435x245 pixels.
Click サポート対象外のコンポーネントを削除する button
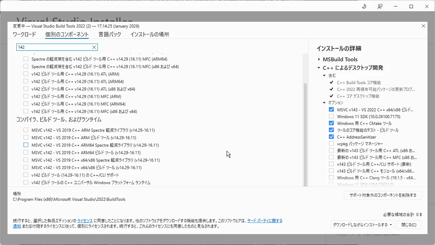(383, 195)
